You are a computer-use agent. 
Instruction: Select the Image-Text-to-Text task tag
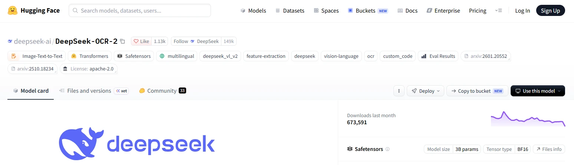tap(37, 56)
